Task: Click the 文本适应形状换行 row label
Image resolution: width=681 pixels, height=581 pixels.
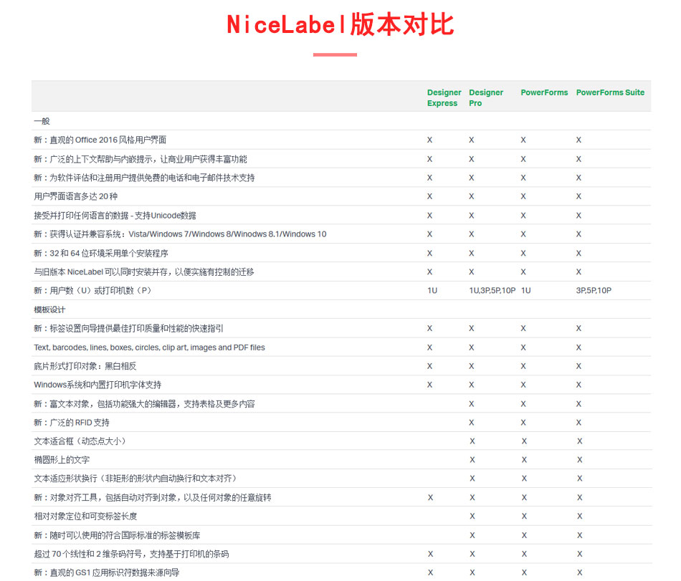Action: pos(135,478)
